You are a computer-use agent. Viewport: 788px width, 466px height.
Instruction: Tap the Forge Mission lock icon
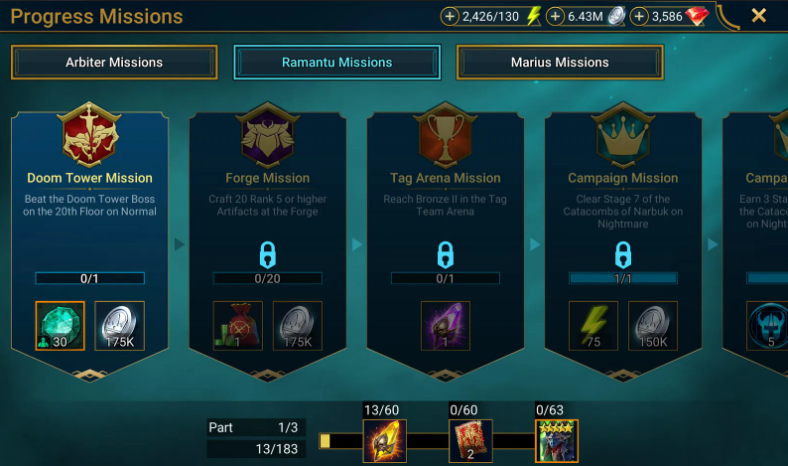[267, 254]
